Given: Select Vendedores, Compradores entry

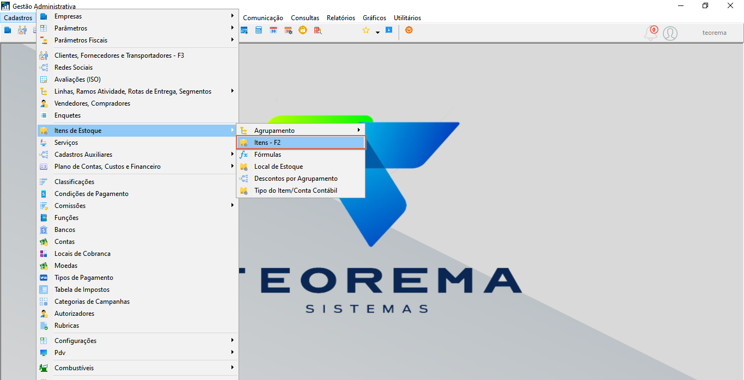Looking at the screenshot, I should 137,103.
